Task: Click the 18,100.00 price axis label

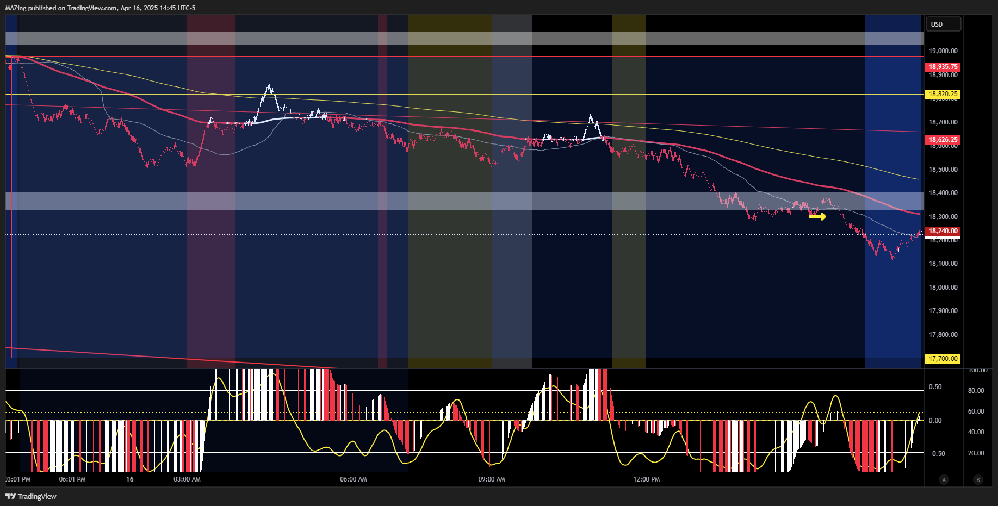Action: click(943, 264)
